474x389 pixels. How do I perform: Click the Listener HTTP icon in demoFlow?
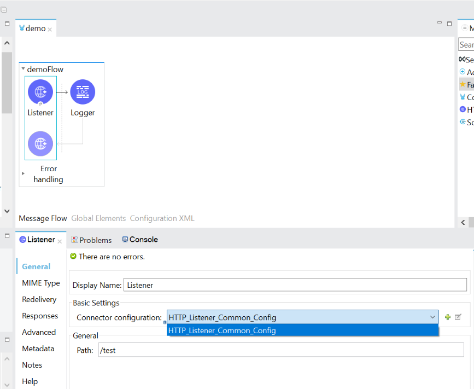pyautogui.click(x=40, y=91)
